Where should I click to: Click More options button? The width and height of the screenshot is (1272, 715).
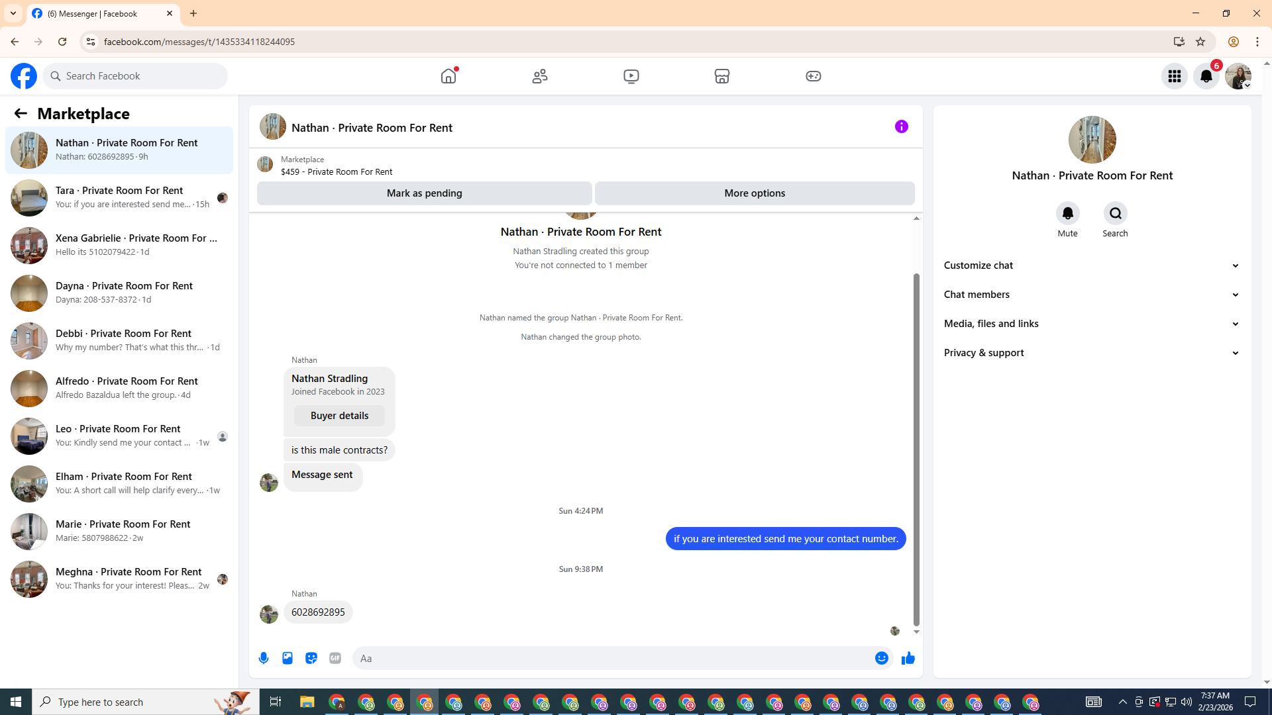(755, 193)
